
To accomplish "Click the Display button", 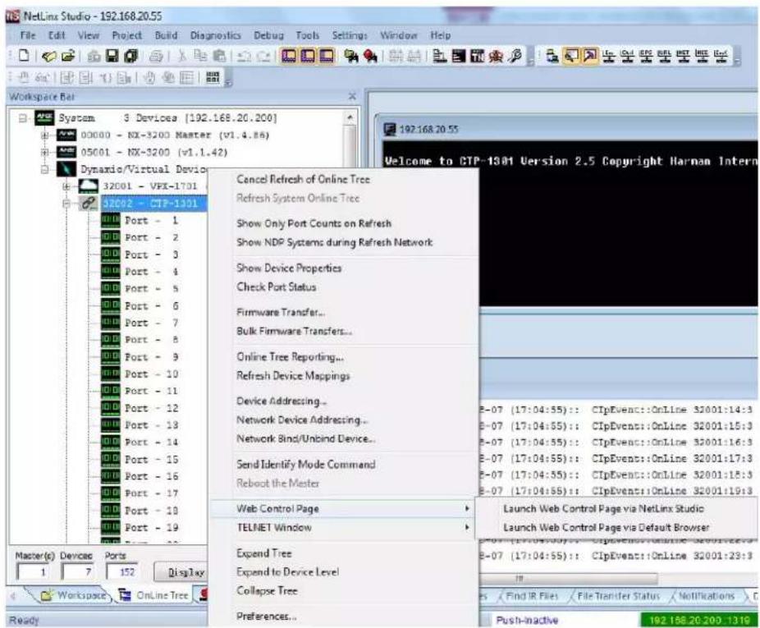I will pyautogui.click(x=181, y=572).
